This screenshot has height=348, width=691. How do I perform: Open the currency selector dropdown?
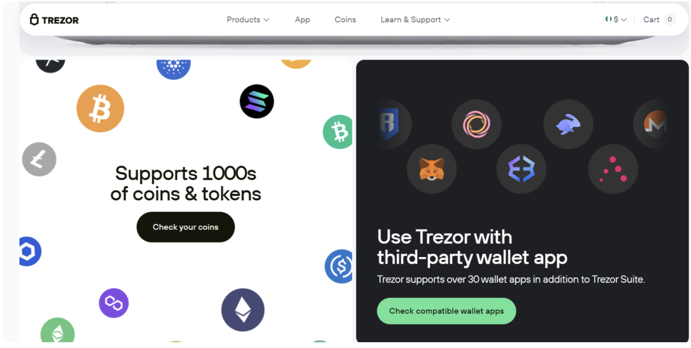(616, 19)
